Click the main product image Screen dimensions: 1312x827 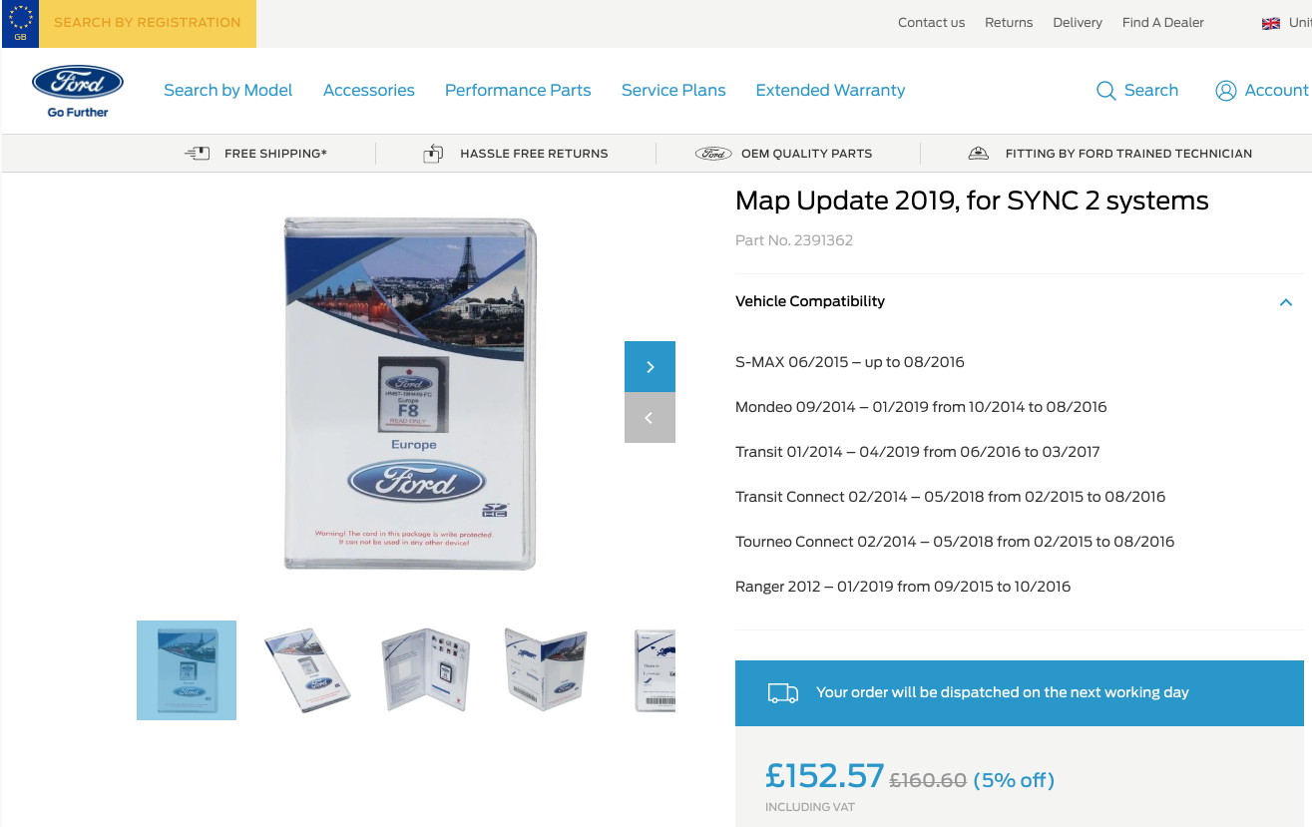(410, 393)
